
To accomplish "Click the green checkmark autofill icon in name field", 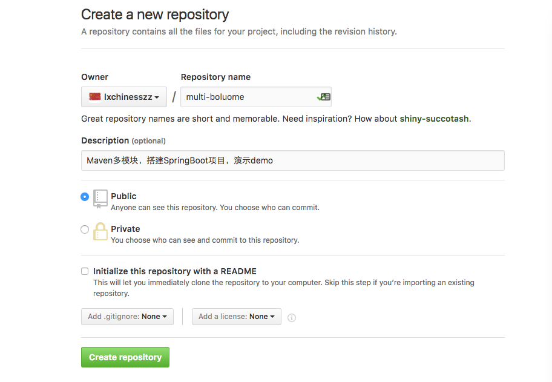I will click(x=324, y=97).
